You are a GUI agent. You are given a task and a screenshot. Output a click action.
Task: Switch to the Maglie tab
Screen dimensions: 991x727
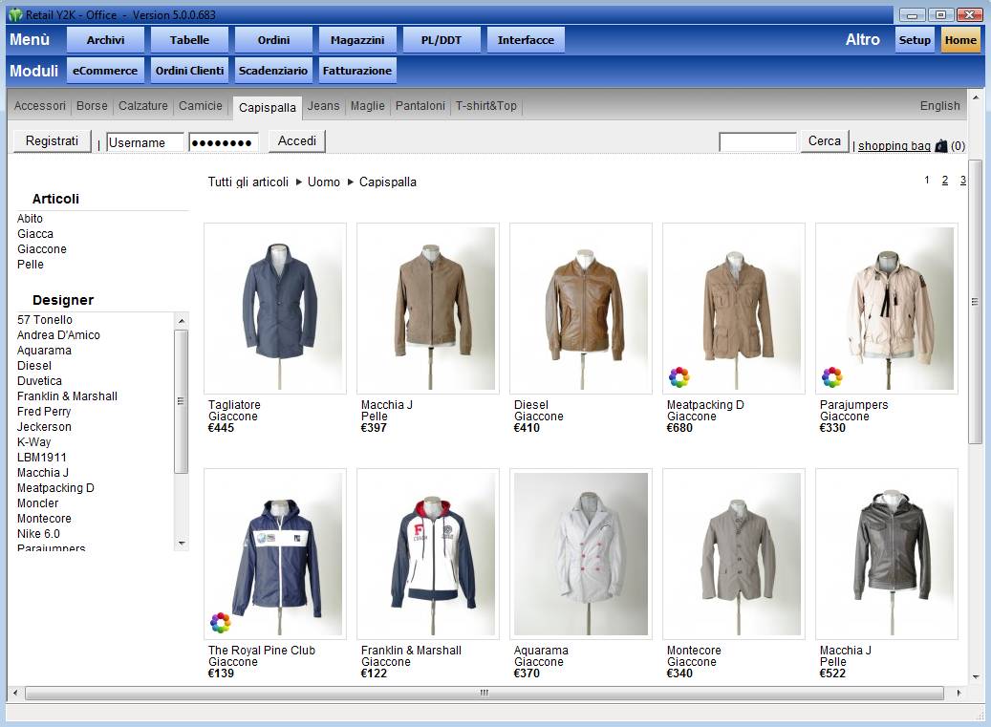coord(368,106)
